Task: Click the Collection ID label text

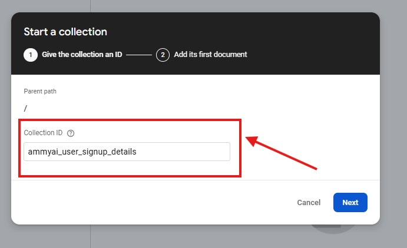Action: tap(44, 133)
